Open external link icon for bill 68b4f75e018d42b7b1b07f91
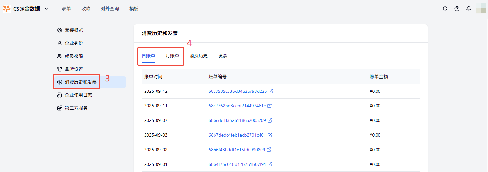The height and width of the screenshot is (172, 488). [x=270, y=164]
